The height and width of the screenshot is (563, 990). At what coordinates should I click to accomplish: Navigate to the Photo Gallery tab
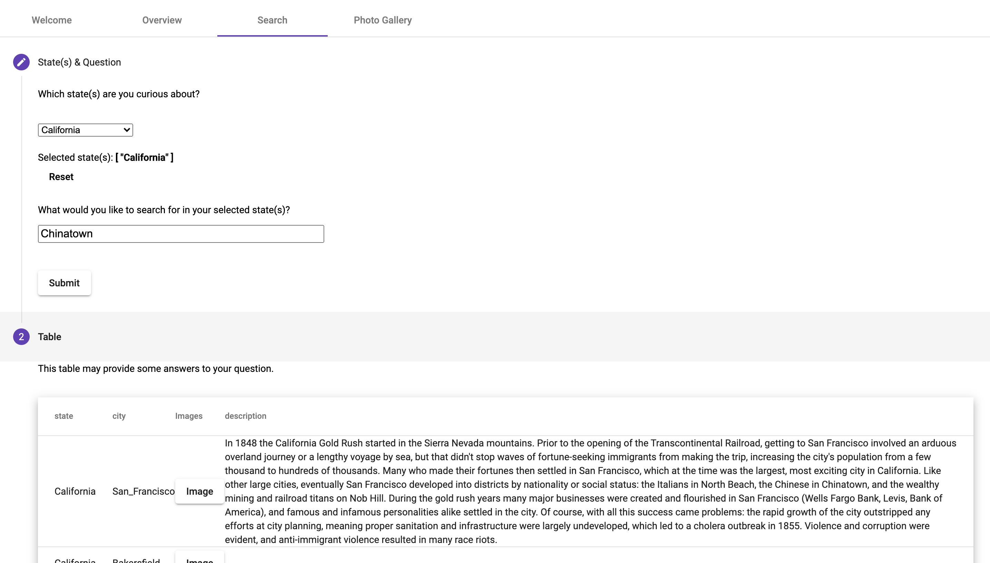382,20
